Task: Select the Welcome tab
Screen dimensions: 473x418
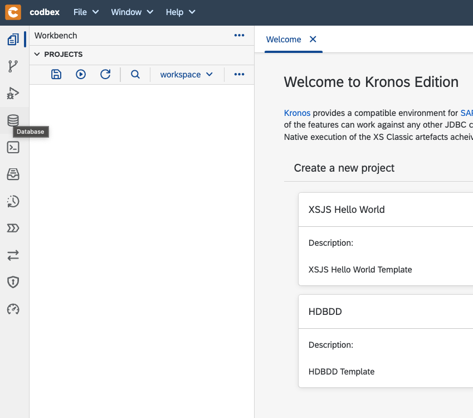Action: click(x=284, y=40)
